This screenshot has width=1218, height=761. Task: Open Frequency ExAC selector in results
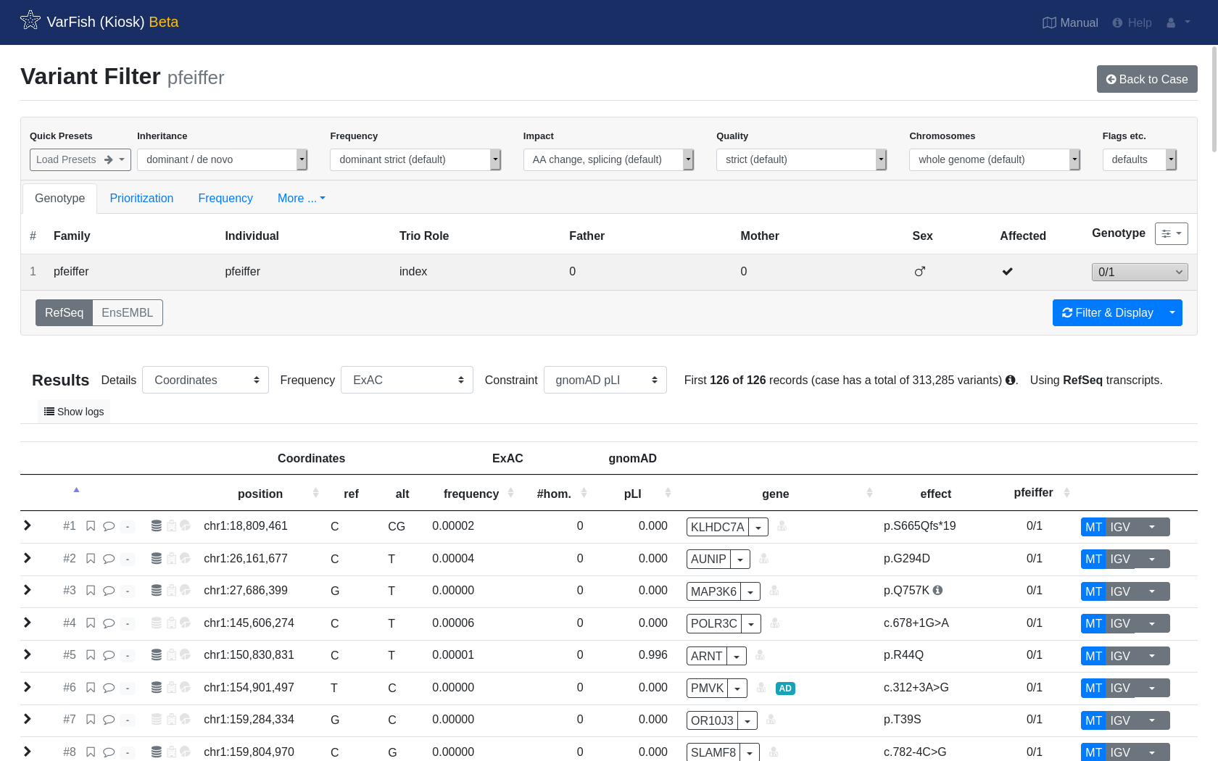(x=407, y=380)
